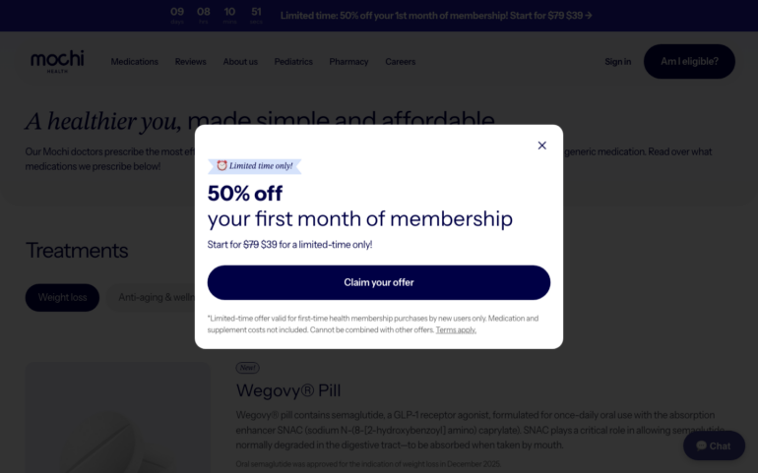This screenshot has width=758, height=473.
Task: Click the top banner membership offer link
Action: 436,16
